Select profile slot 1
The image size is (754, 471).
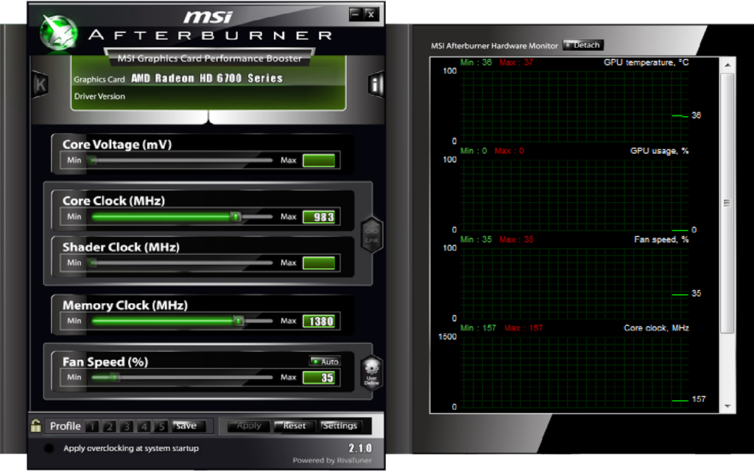click(x=91, y=426)
